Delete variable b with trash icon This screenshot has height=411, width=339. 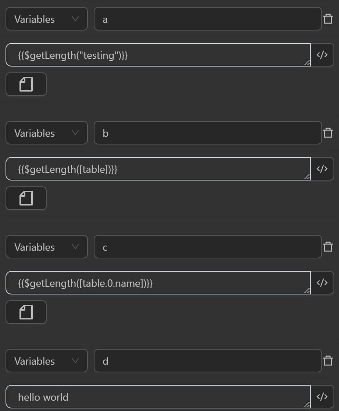(328, 133)
